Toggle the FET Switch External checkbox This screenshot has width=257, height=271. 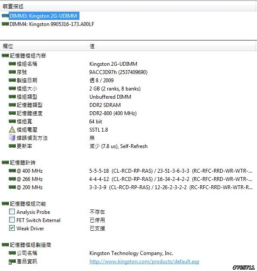12,220
